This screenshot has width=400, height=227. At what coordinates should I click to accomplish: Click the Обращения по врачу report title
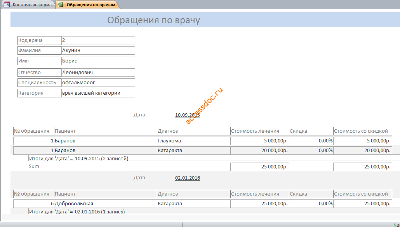click(x=153, y=20)
